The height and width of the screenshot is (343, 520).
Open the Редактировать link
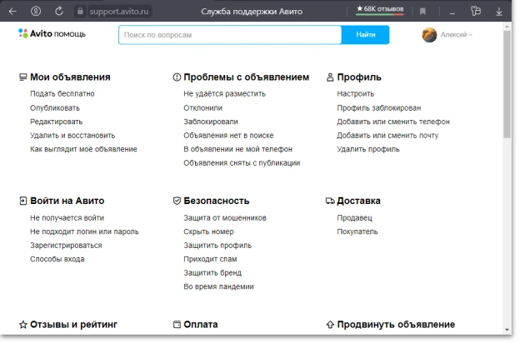click(57, 122)
